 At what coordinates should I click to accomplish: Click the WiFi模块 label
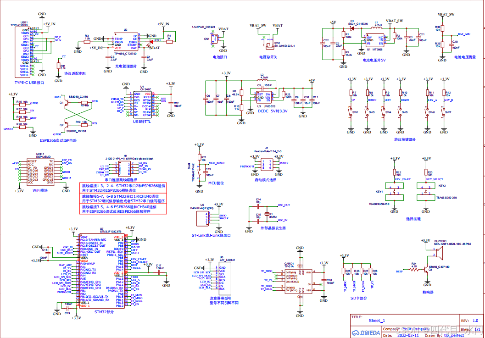pos(40,191)
